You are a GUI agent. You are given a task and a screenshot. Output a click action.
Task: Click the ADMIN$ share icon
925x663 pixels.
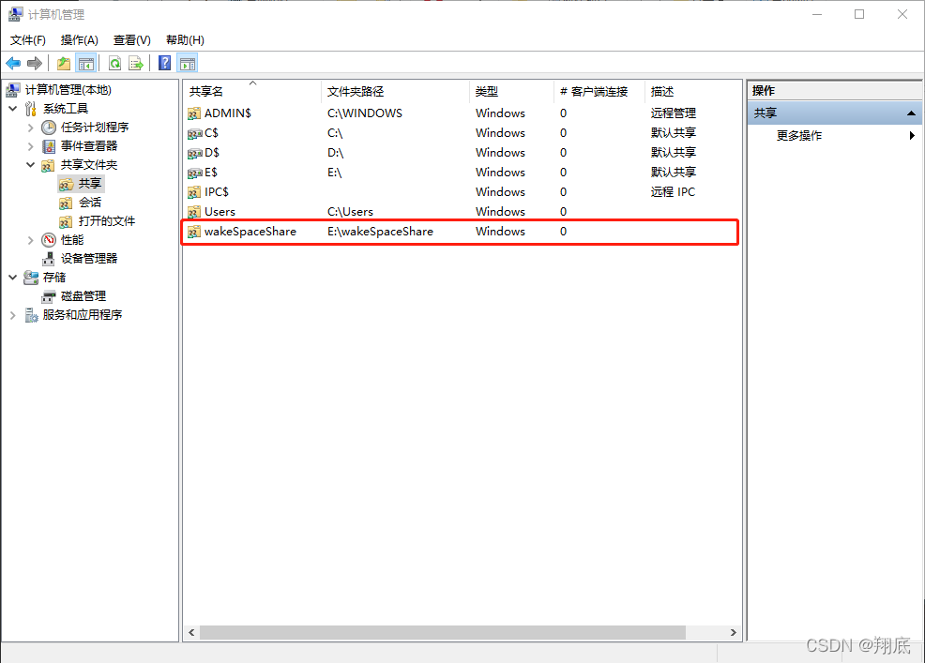coord(194,113)
